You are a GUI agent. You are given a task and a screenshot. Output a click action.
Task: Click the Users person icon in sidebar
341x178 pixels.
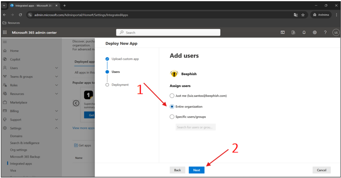(5, 68)
